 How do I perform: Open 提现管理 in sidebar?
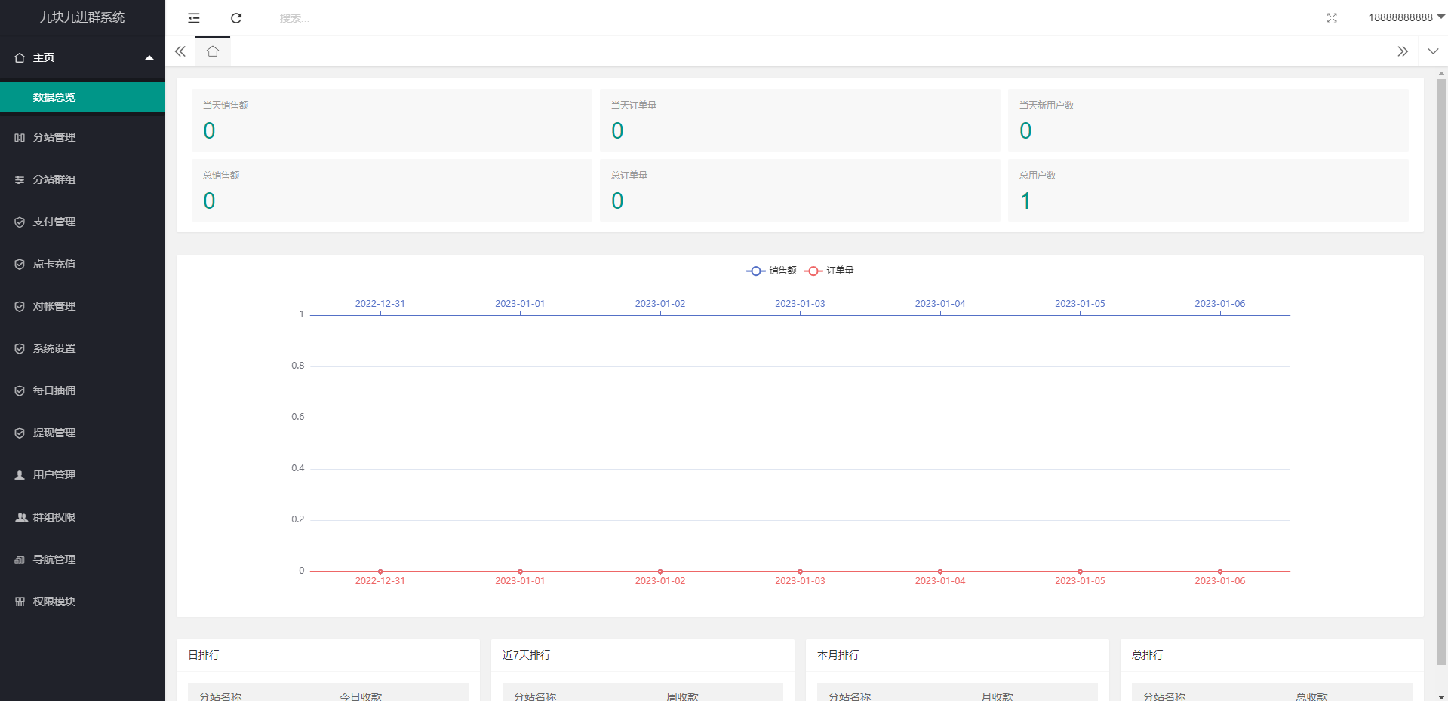tap(82, 433)
